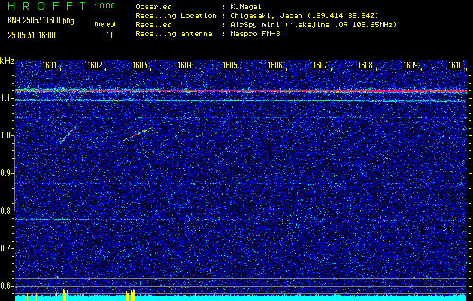Click the AirSpy mini receiver description
The width and height of the screenshot is (473, 301).
(x=313, y=24)
